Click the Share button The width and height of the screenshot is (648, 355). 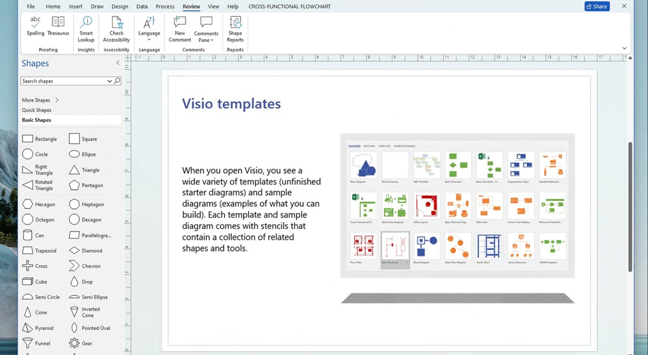pyautogui.click(x=597, y=6)
